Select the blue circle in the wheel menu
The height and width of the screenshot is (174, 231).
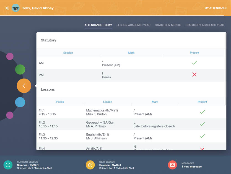pyautogui.click(x=20, y=102)
